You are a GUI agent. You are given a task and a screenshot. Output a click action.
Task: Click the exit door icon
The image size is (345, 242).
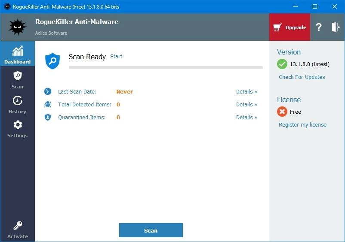336,27
